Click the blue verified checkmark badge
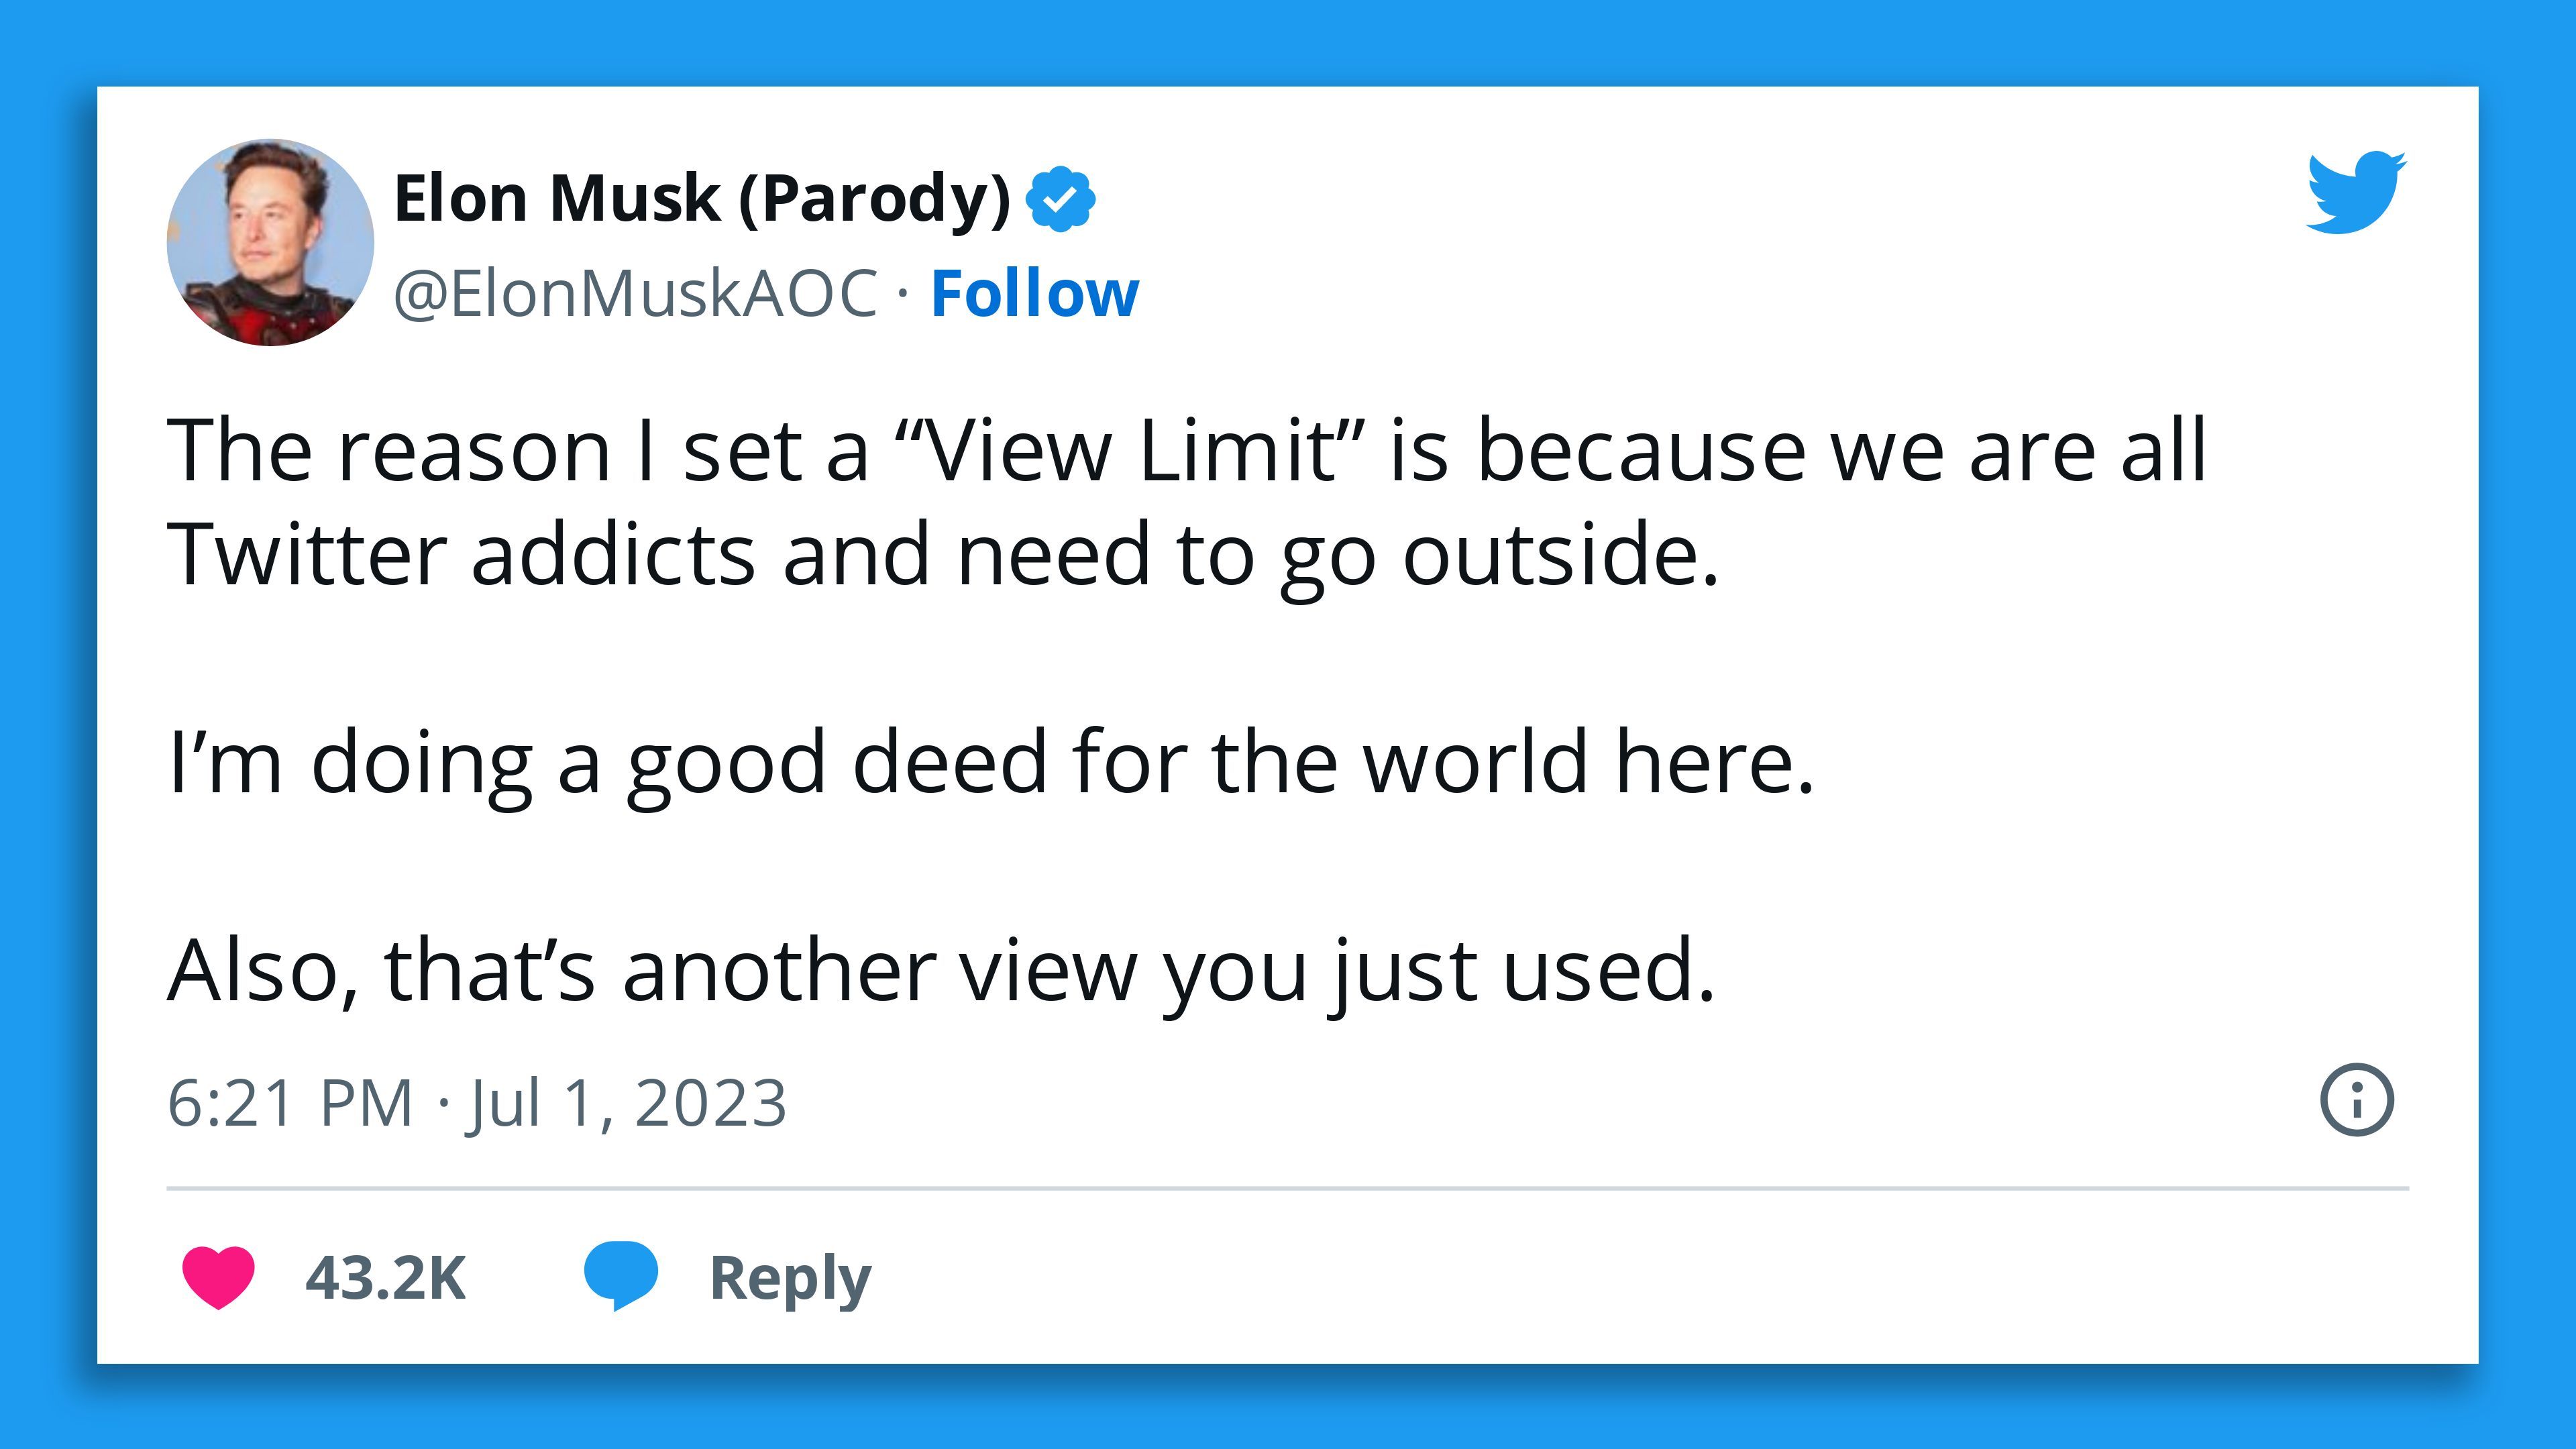The image size is (2576, 1449). (1060, 199)
